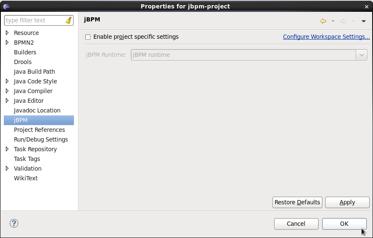Screen dimensions: 373x238
Task: Select Java Build Path page
Action: (x=34, y=72)
